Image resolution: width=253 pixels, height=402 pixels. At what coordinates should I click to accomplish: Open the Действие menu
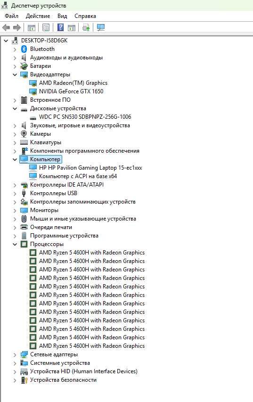pos(38,16)
